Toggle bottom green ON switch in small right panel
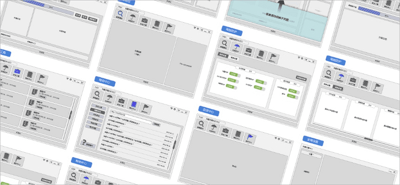 pyautogui.click(x=292, y=96)
